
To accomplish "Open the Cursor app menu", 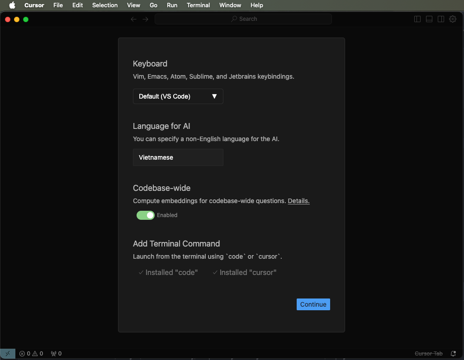I will pos(34,5).
